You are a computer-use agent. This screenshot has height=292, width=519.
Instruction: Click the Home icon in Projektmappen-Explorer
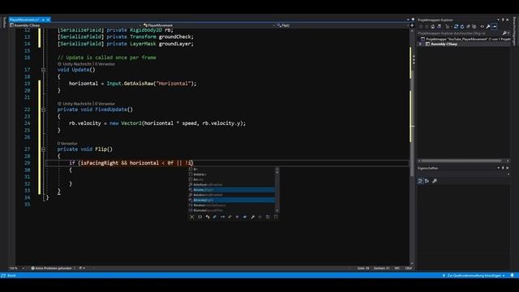point(432,27)
